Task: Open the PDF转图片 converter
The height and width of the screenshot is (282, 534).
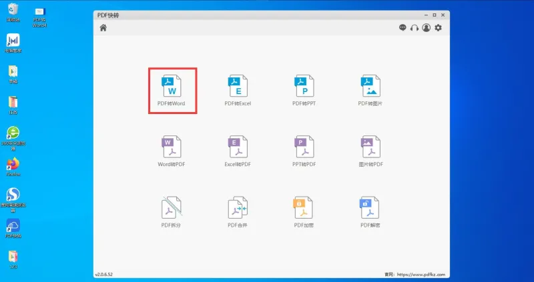Action: (x=370, y=91)
